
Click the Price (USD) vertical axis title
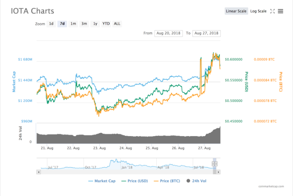pos(247,82)
